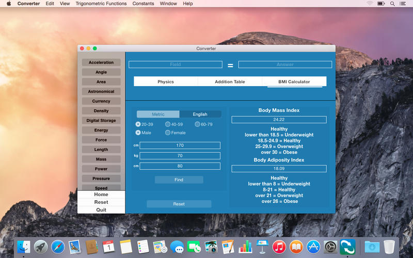
Task: Click the blue Reset button under Find
Action: coord(179,204)
